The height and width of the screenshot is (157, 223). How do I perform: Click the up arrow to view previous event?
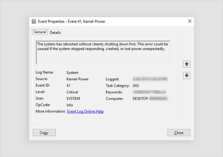(x=187, y=64)
